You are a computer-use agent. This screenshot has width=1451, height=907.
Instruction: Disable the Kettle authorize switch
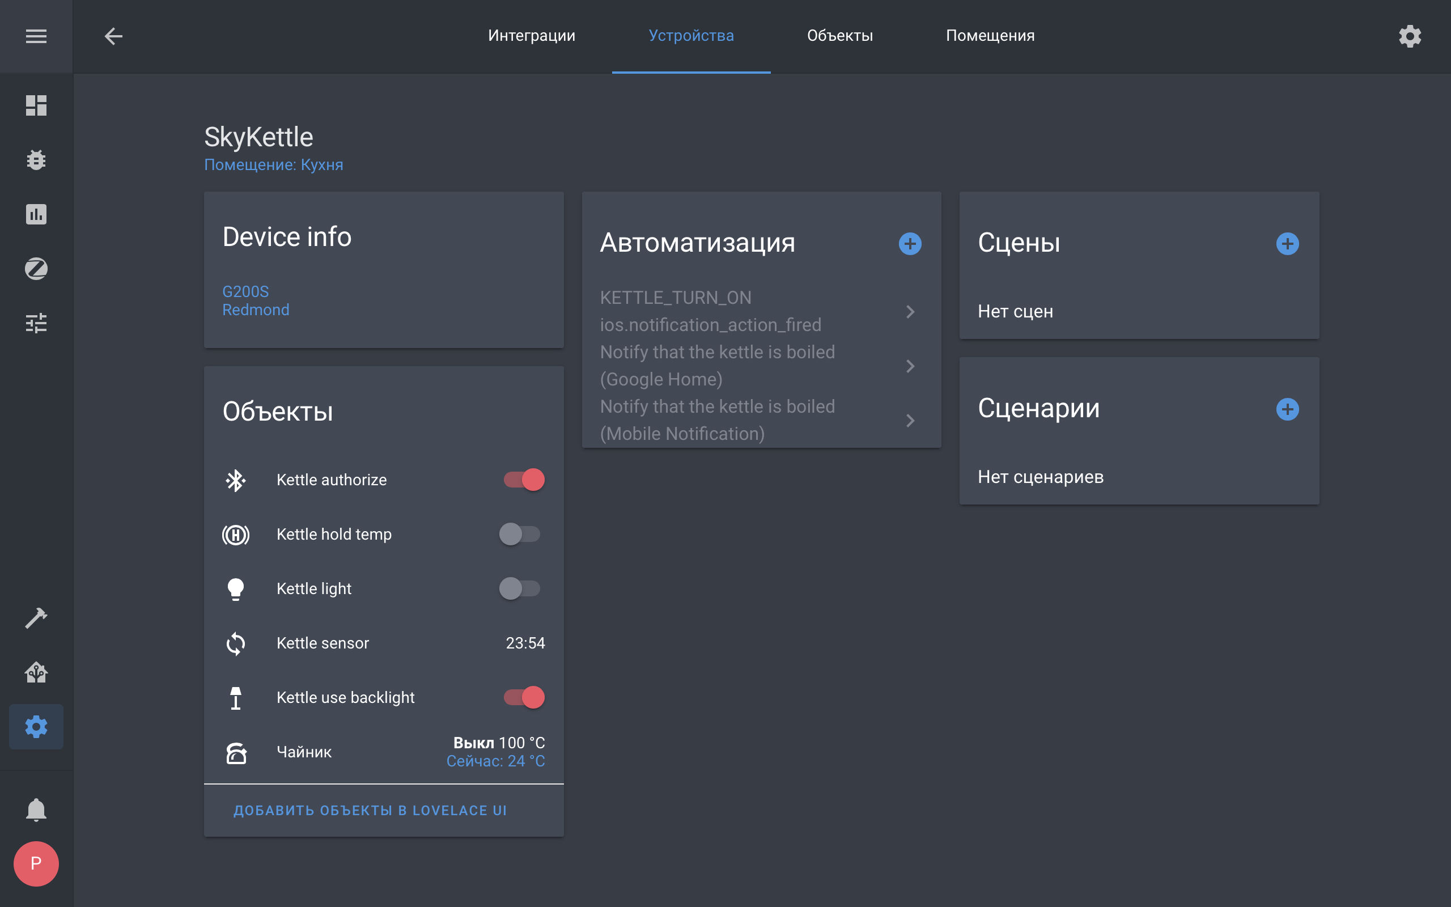[x=524, y=480]
